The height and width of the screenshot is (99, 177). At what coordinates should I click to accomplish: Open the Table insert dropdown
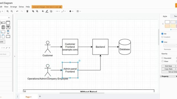tap(79, 11)
